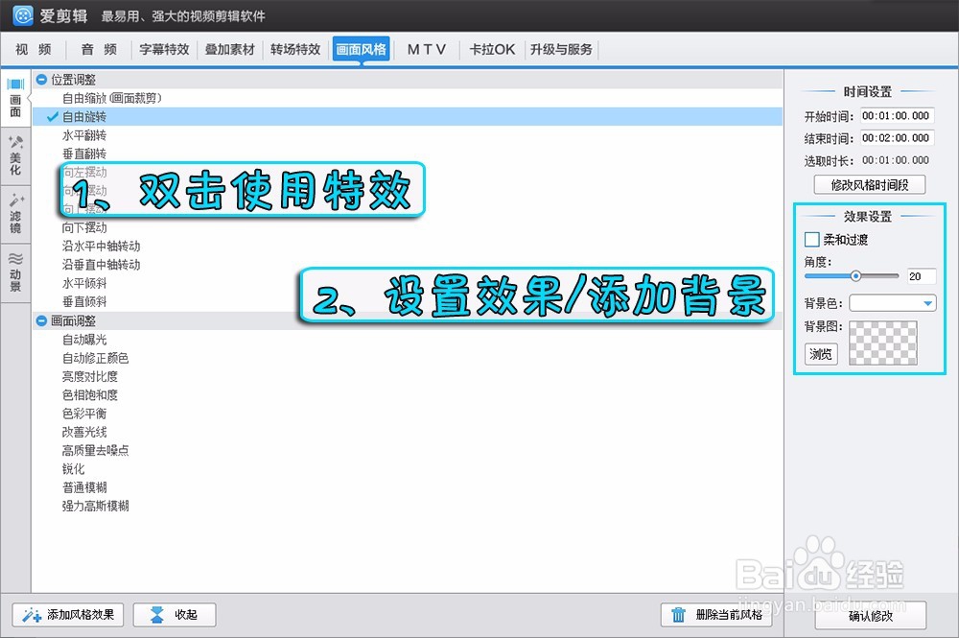
Task: Select the 亮度对比度 effect
Action: tap(90, 376)
